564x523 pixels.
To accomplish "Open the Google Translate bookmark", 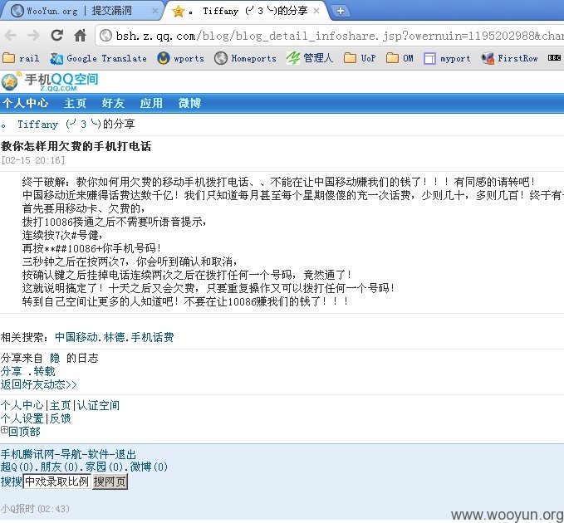I will 98,58.
